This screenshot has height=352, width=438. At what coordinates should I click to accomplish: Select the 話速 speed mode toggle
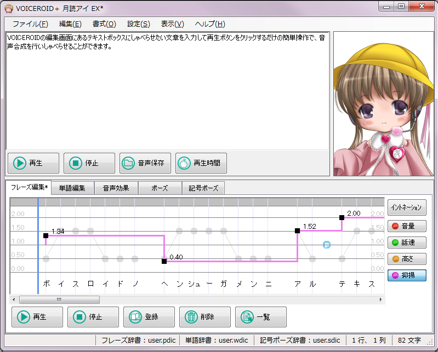(x=407, y=243)
